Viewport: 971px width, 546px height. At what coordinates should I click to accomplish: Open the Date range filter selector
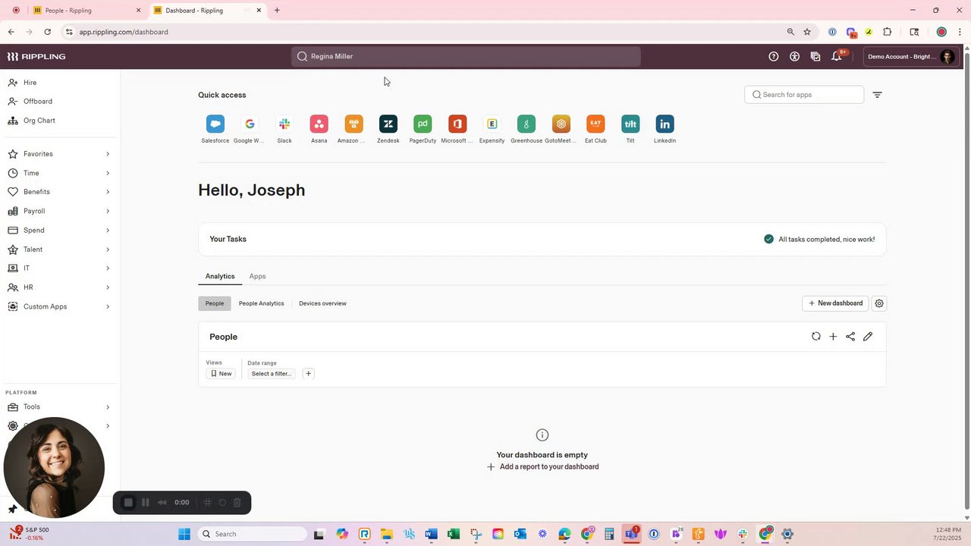pos(271,374)
